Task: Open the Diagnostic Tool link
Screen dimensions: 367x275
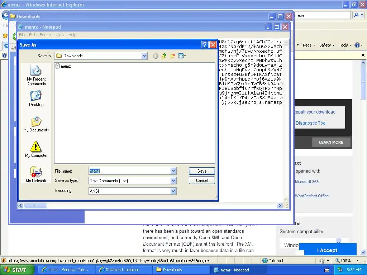Action: coord(311,123)
